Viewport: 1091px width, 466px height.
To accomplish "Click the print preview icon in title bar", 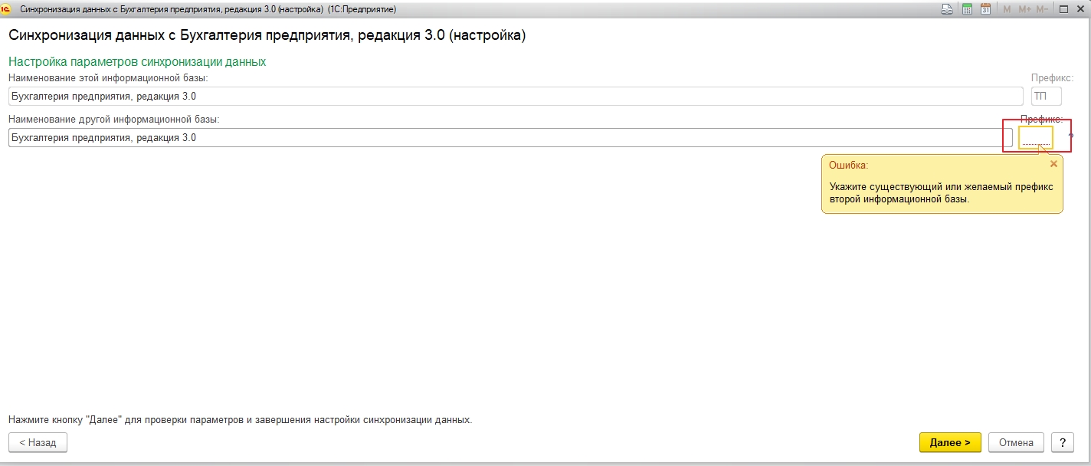I will (948, 9).
